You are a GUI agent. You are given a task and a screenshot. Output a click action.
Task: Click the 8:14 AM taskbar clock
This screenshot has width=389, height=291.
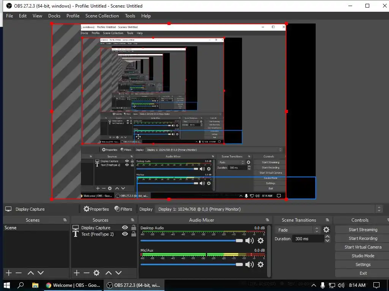(x=357, y=285)
